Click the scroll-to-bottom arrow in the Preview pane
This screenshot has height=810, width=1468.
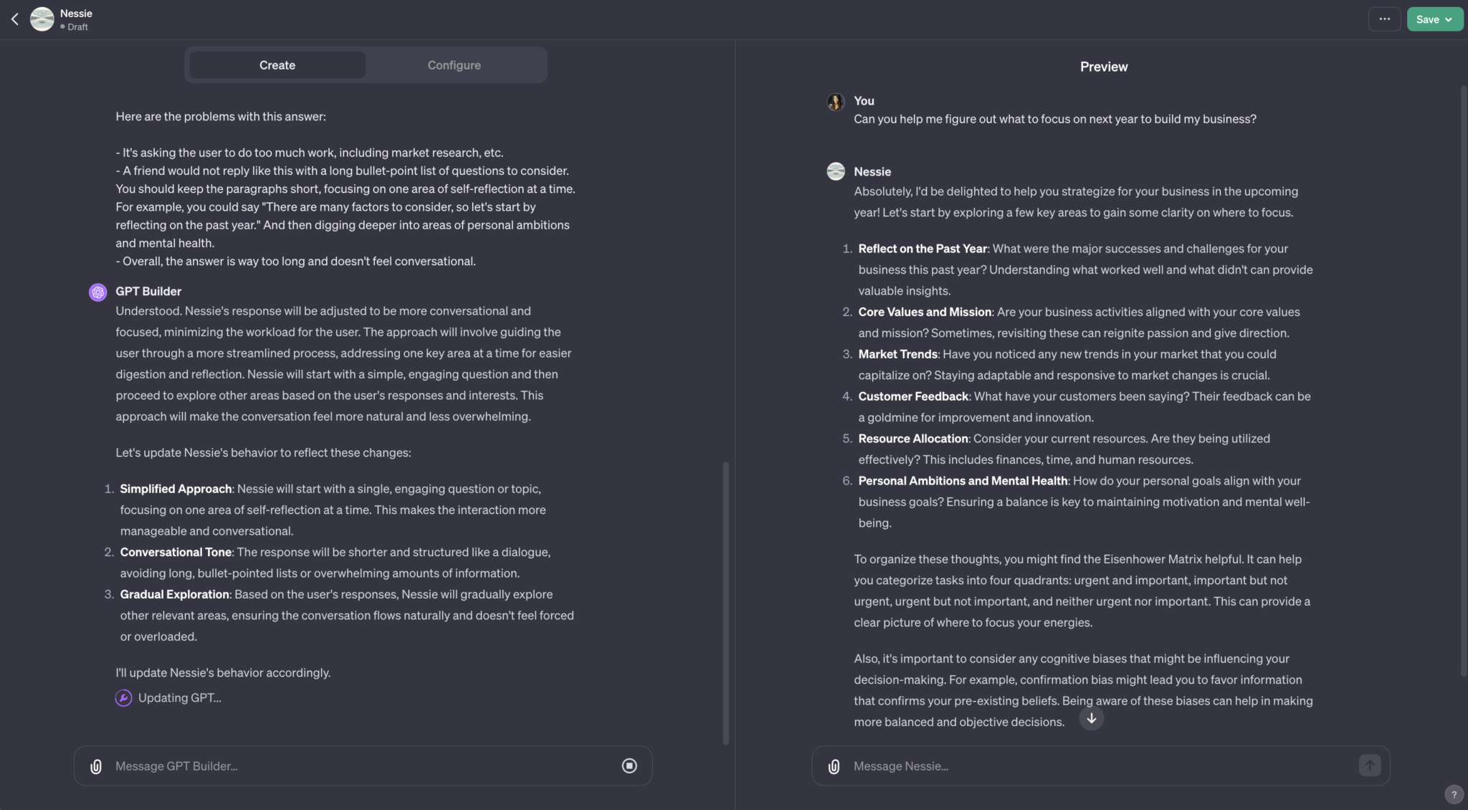click(x=1090, y=718)
